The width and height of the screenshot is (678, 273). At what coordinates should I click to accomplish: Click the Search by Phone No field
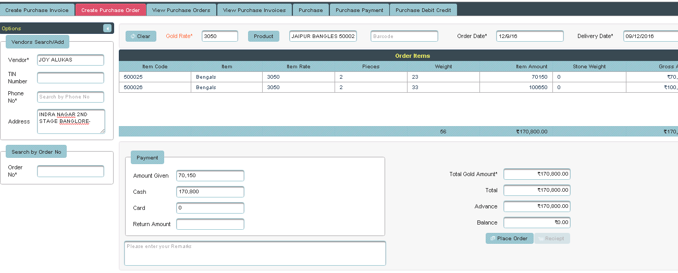pyautogui.click(x=70, y=97)
